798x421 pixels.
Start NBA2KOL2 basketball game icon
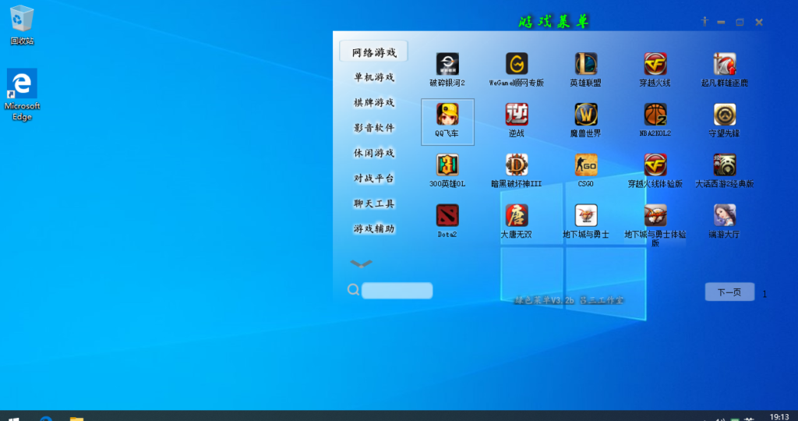pyautogui.click(x=655, y=115)
